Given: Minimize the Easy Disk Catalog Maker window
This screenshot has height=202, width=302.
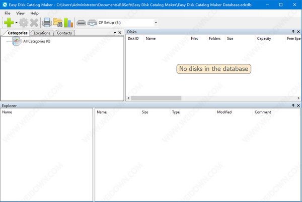Looking at the screenshot, I should (x=267, y=5).
